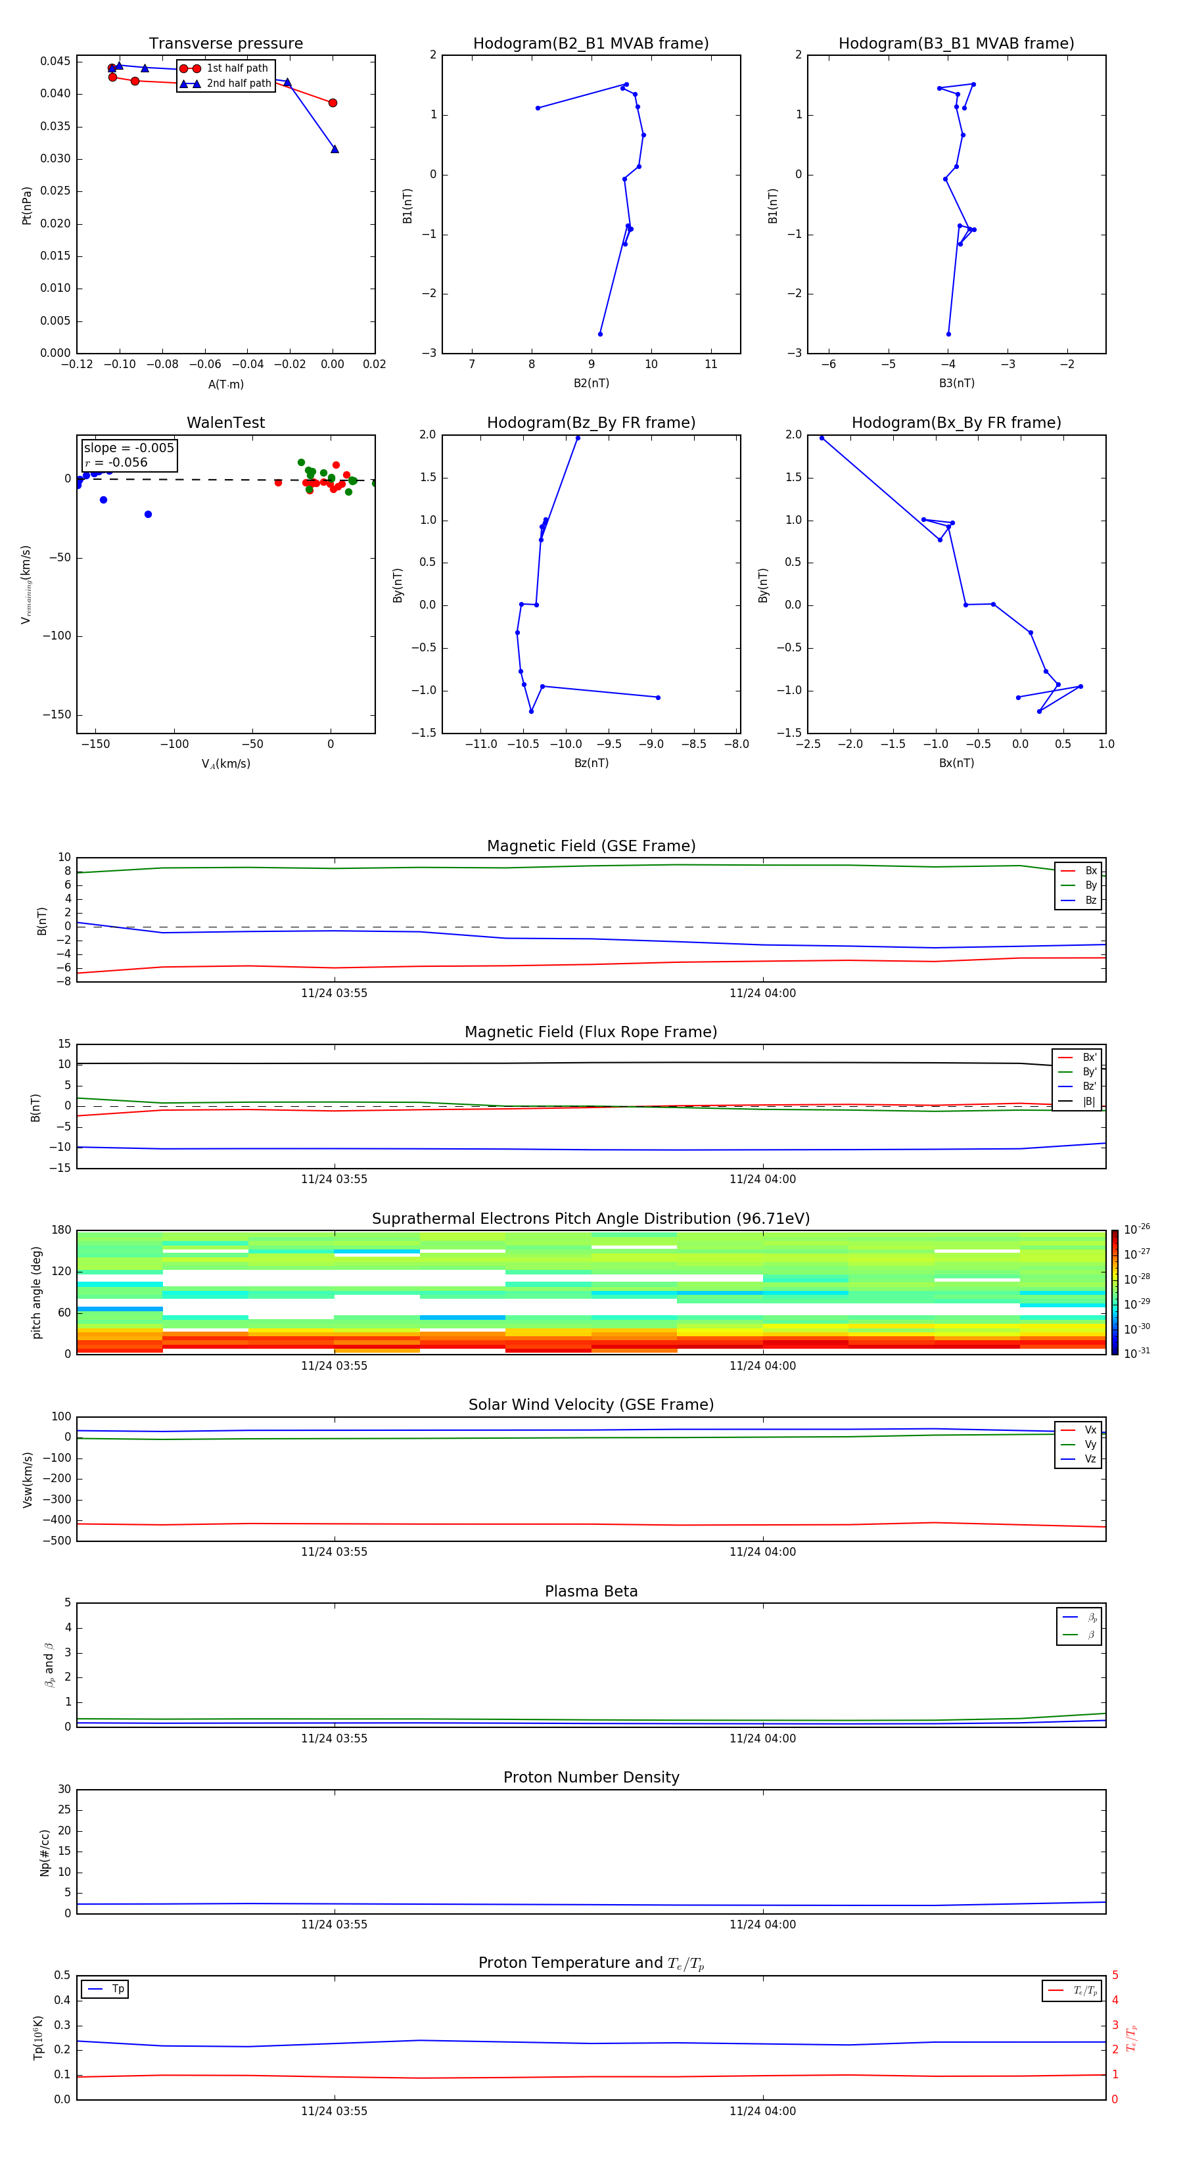1183x2169 pixels.
Task: Click the 'B3(nT)' axis label
Action: click(x=956, y=383)
